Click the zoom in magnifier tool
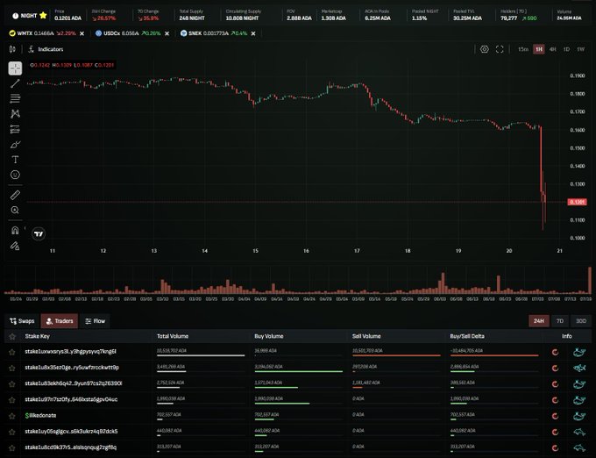596x458 pixels. [x=15, y=210]
